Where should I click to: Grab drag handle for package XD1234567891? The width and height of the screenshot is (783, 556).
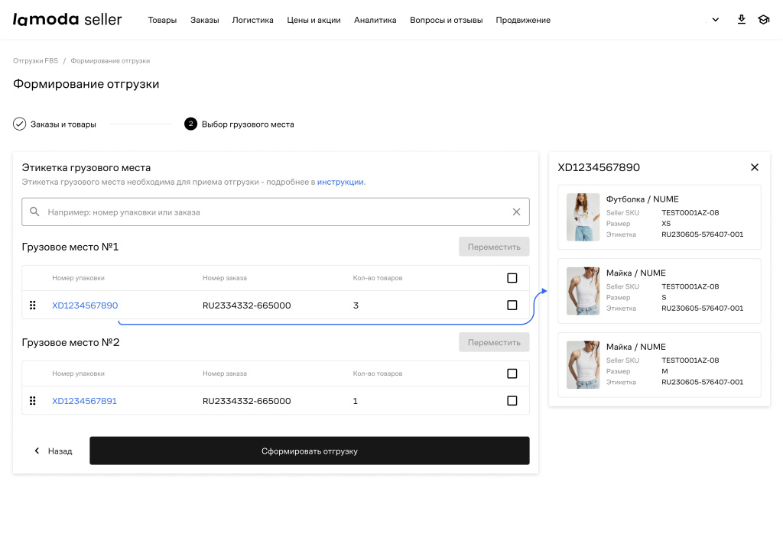(33, 401)
